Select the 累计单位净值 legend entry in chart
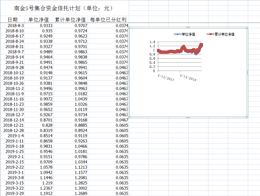 pyautogui.click(x=221, y=34)
